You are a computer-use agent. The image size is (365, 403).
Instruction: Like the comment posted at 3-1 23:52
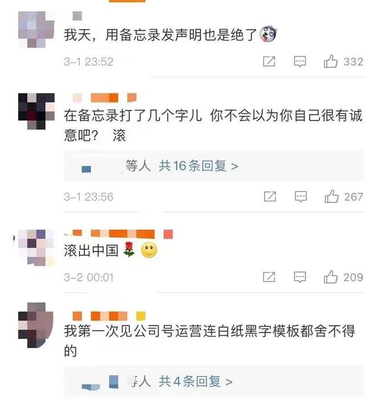click(x=331, y=62)
